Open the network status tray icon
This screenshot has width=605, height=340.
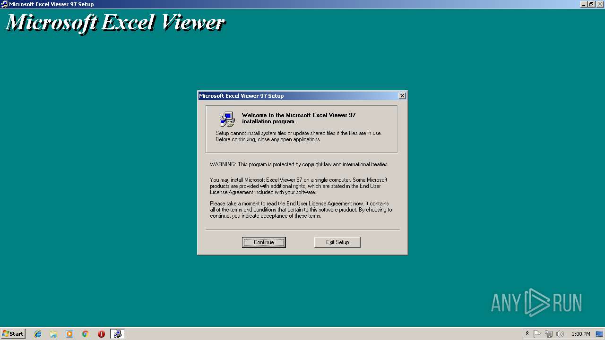point(549,334)
